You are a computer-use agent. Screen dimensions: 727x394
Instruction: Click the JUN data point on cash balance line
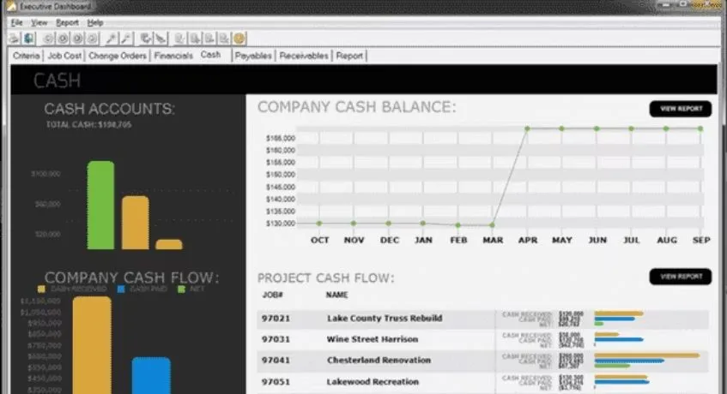coord(597,128)
